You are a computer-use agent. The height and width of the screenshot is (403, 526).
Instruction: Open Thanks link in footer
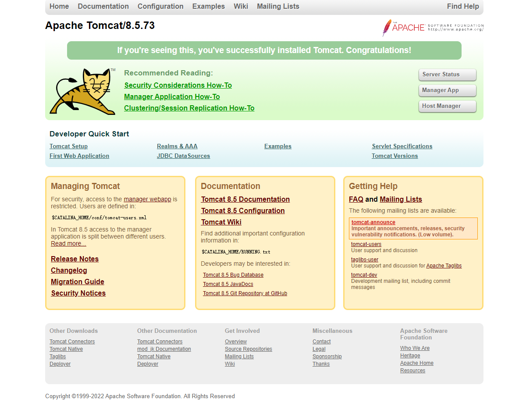point(321,364)
